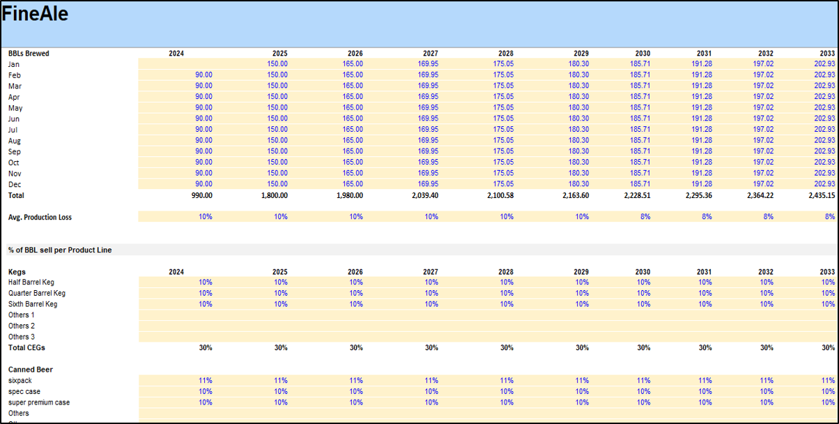Click the Canned Beer section heading
The width and height of the screenshot is (839, 424).
pos(31,369)
